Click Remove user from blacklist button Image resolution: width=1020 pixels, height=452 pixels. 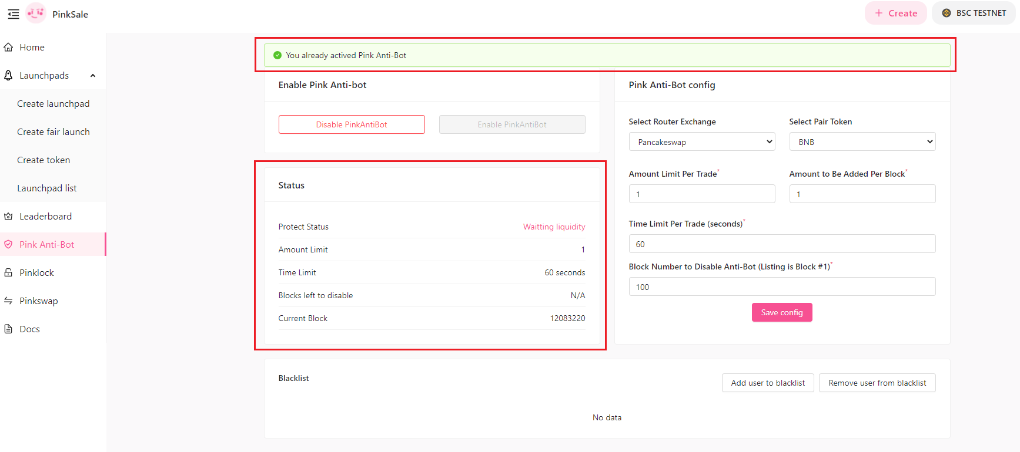877,383
